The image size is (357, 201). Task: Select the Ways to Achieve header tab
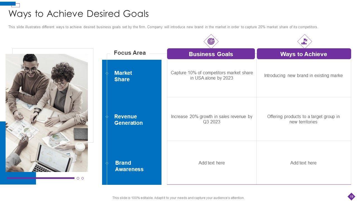pos(303,54)
